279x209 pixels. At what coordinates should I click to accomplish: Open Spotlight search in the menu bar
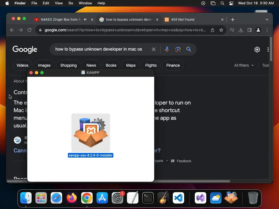(222, 3)
